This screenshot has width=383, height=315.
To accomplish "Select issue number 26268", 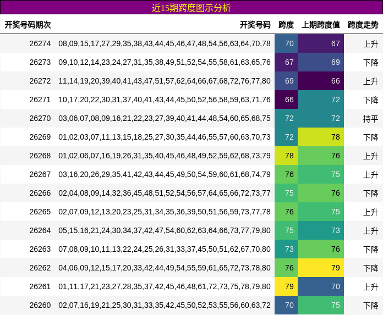I will [40, 156].
